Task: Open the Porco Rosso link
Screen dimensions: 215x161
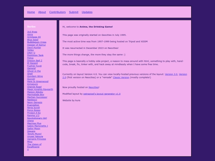Action: (34, 110)
